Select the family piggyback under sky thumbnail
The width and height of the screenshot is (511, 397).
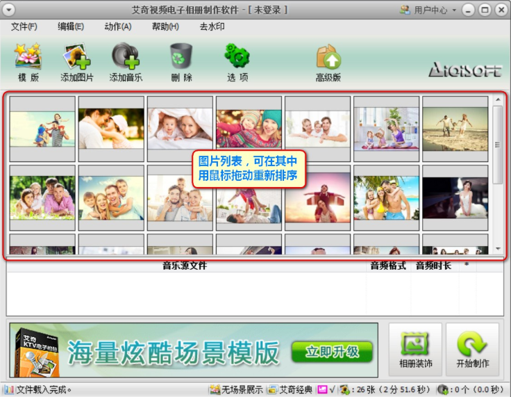(111, 197)
